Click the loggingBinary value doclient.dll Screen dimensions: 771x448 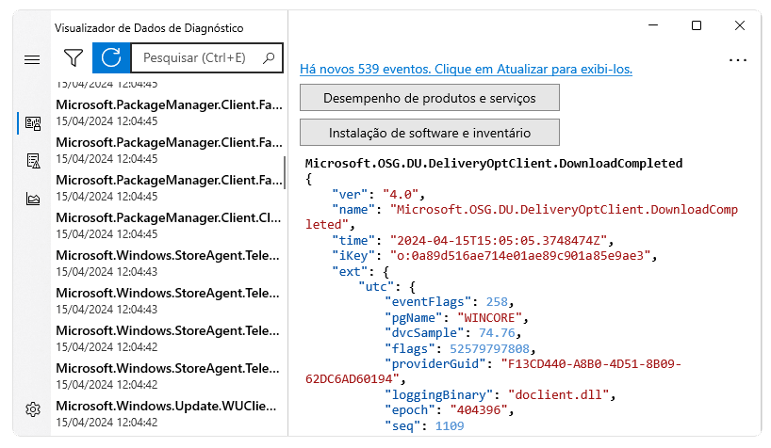(558, 395)
